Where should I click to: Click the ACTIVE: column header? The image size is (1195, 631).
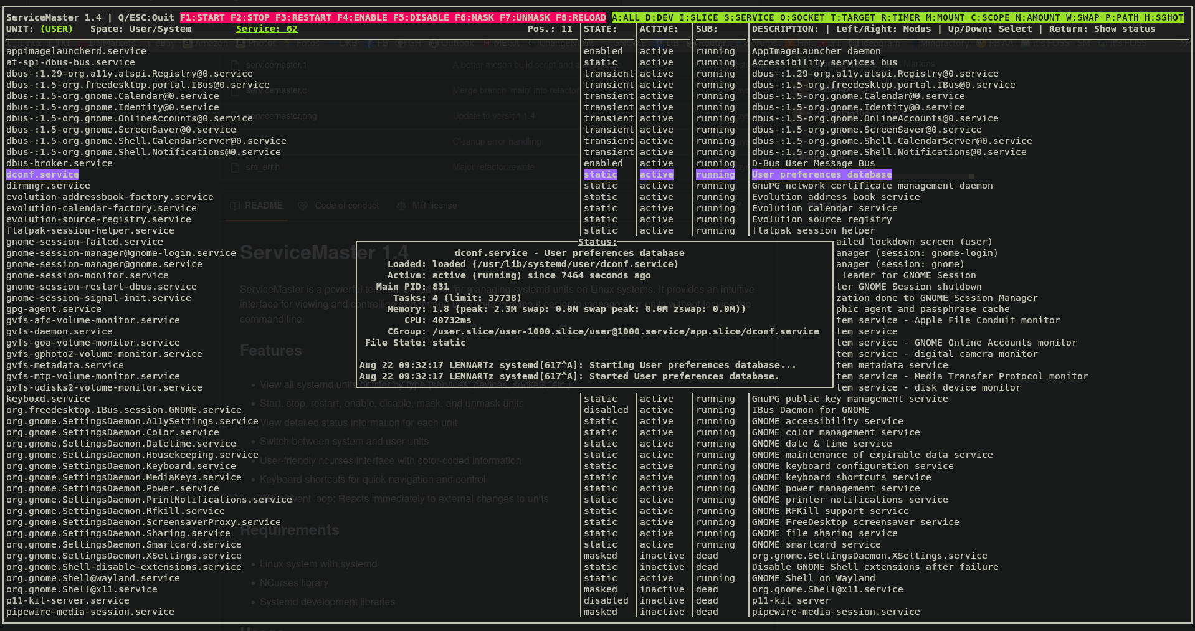point(659,29)
